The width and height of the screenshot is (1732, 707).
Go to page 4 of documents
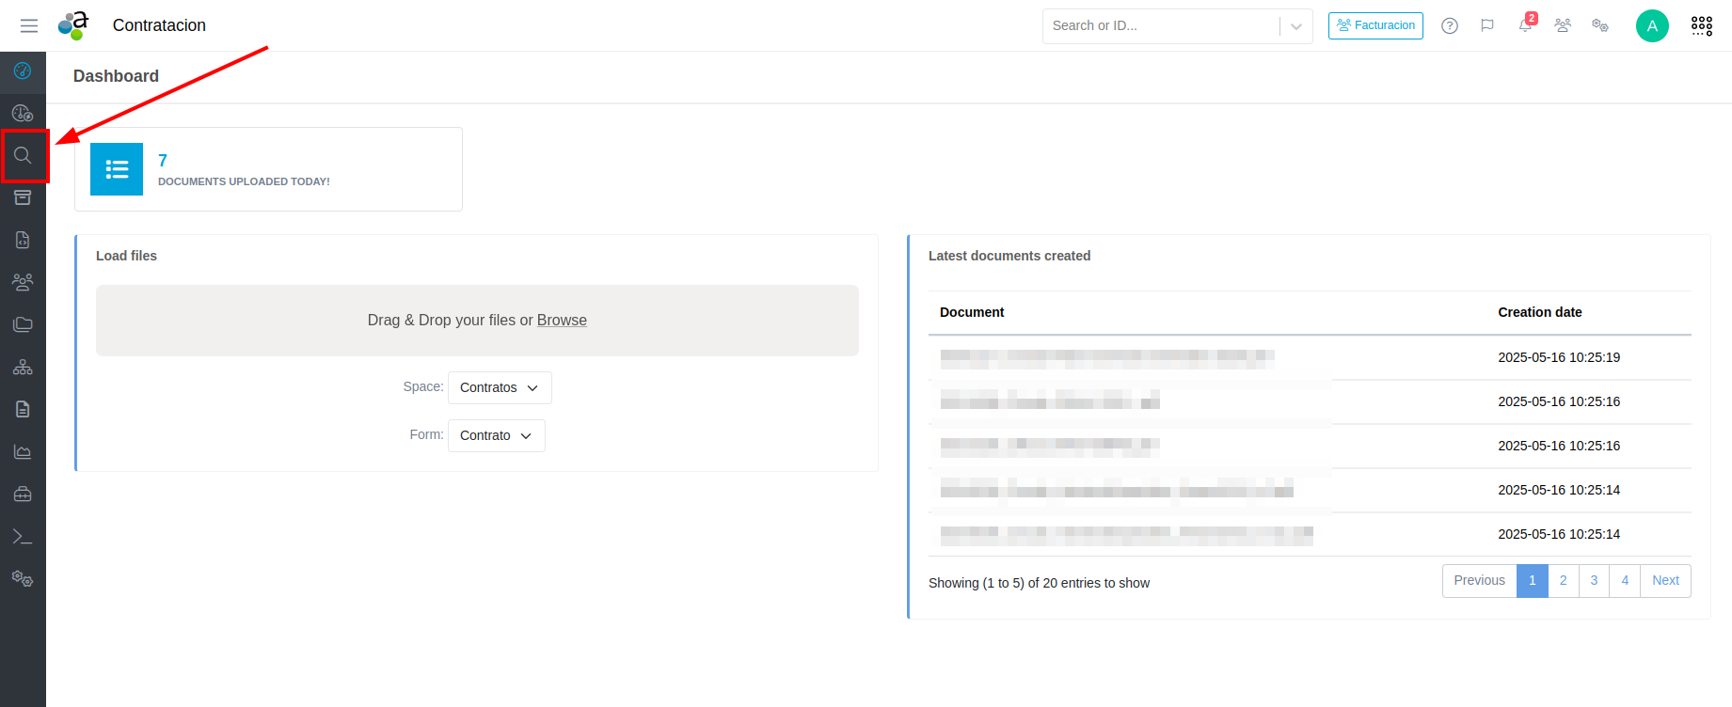[1624, 580]
